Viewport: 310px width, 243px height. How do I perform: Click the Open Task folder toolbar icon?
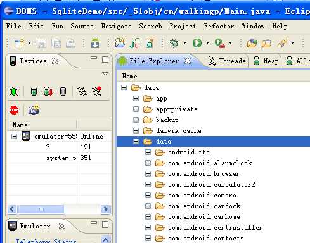(266, 44)
